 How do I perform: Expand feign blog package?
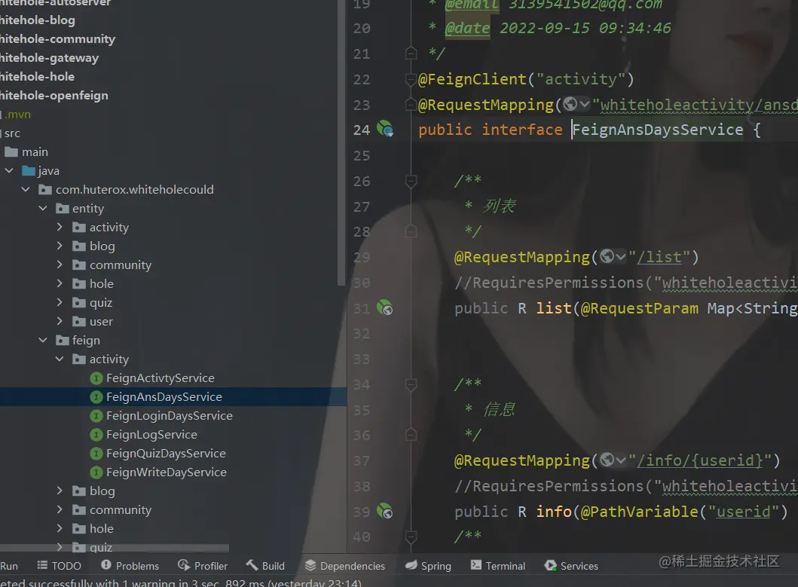60,491
